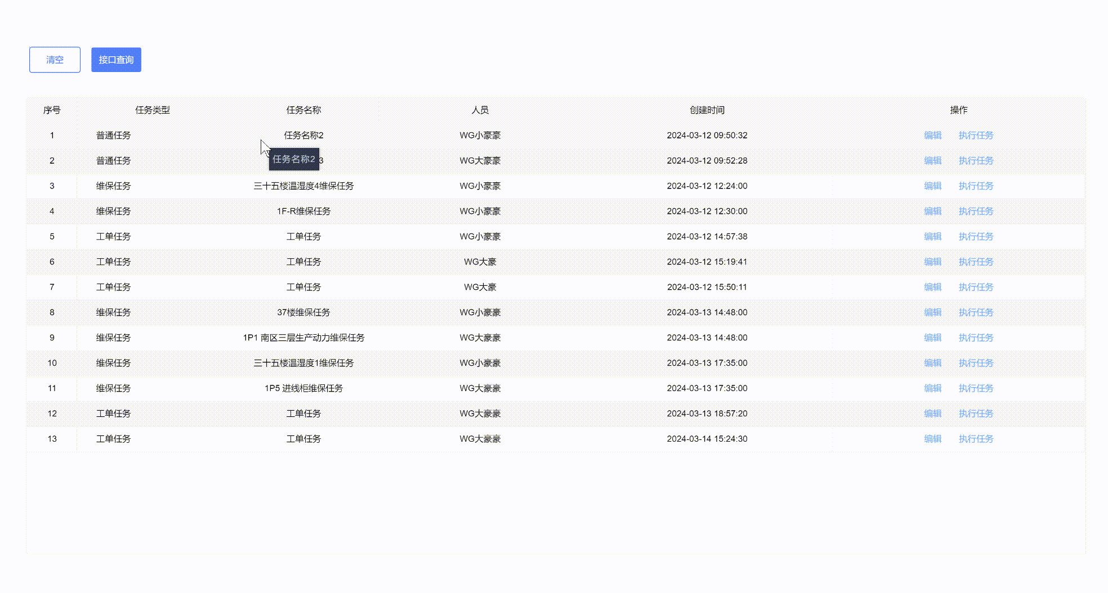Select the 创建时间 column header
This screenshot has height=593, width=1108.
point(706,110)
